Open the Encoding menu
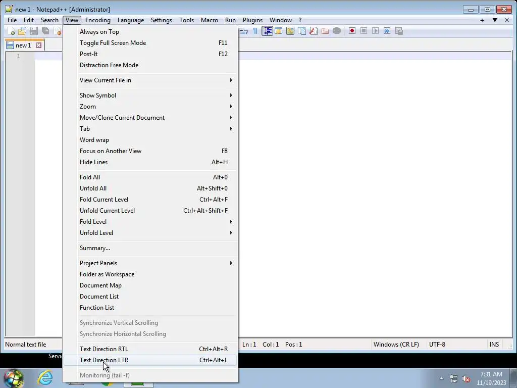 [x=98, y=20]
